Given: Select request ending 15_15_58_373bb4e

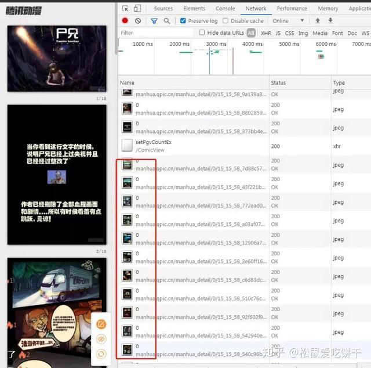Looking at the screenshot, I should pos(245,127).
